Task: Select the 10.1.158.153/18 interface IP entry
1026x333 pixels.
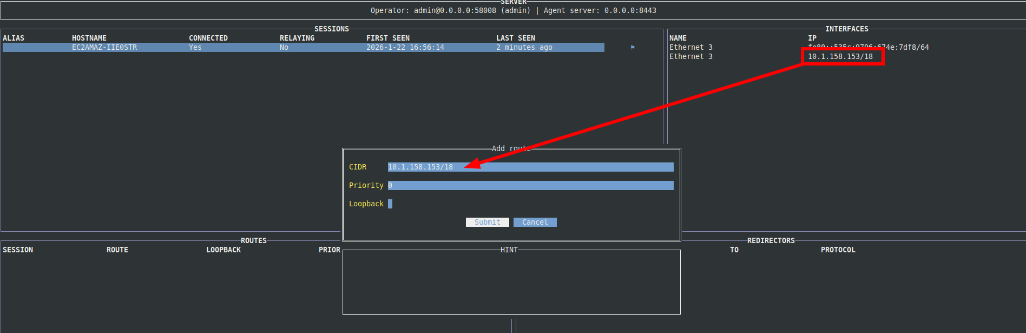Action: 840,57
